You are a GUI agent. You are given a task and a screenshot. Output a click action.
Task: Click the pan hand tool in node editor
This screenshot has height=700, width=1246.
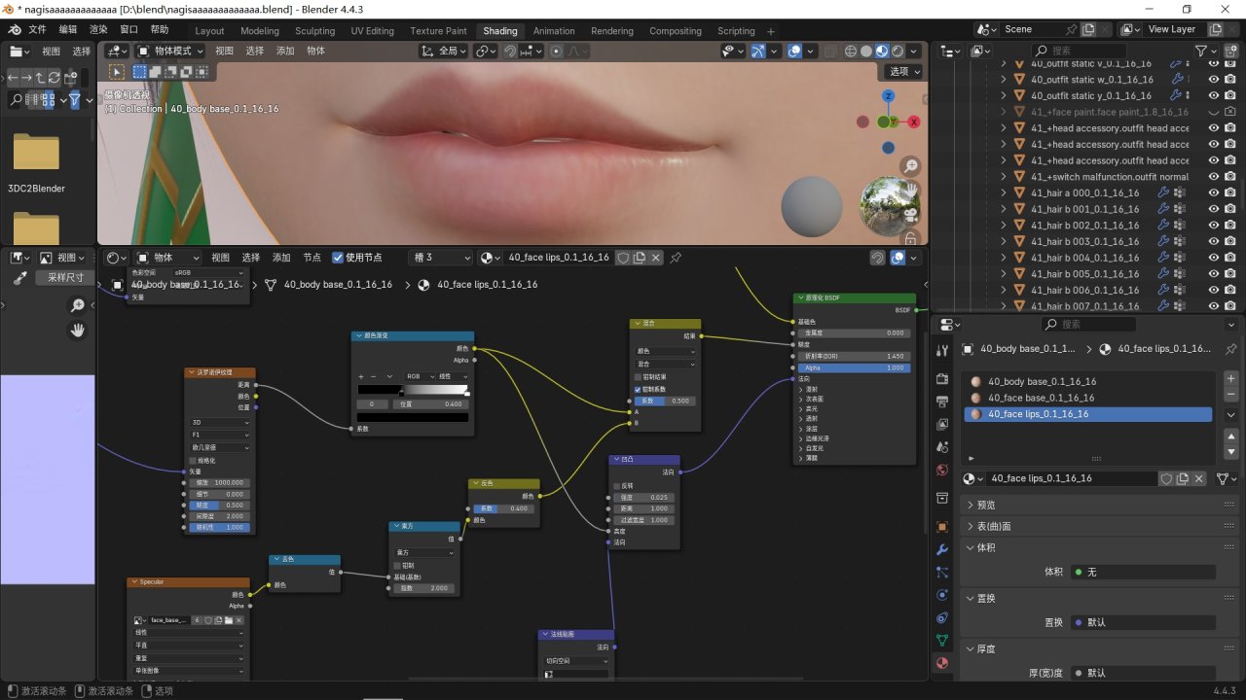pos(78,331)
